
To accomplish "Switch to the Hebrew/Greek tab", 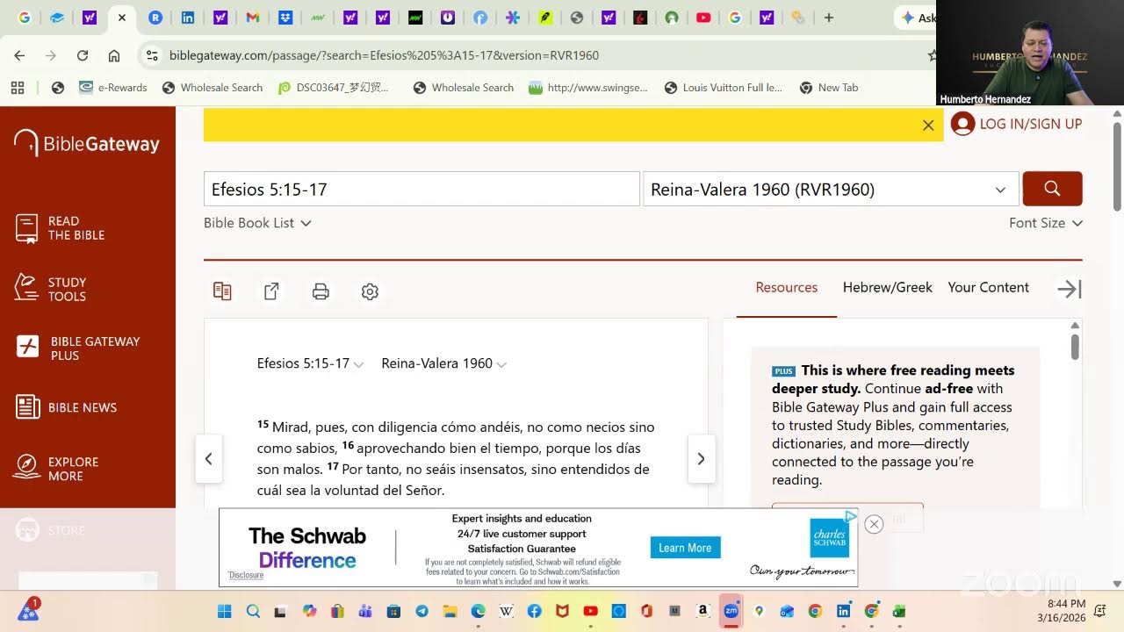I will pos(888,287).
